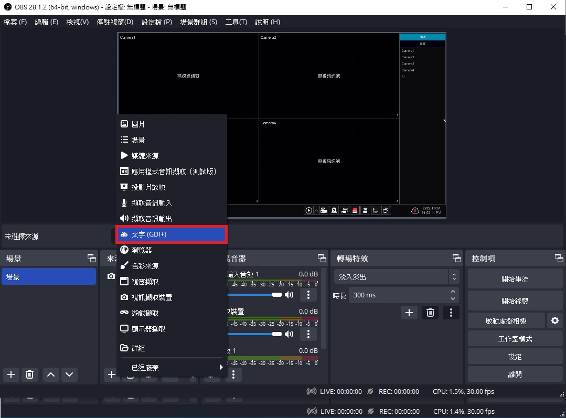This screenshot has height=418, width=566.
Task: Open virtual camera settings gear
Action: [x=555, y=320]
